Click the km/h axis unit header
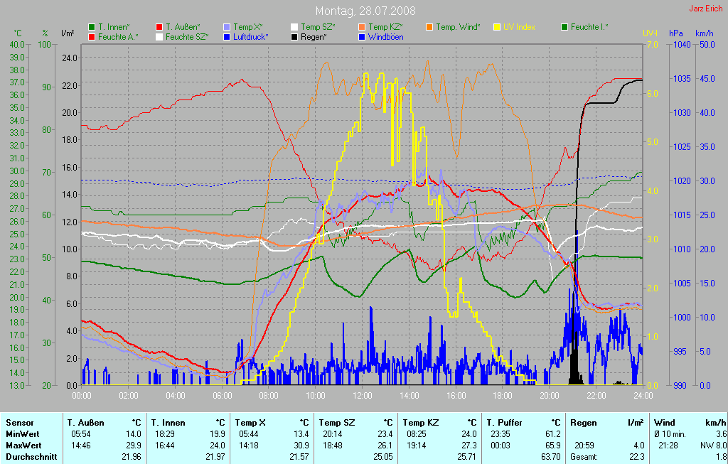 (705, 33)
